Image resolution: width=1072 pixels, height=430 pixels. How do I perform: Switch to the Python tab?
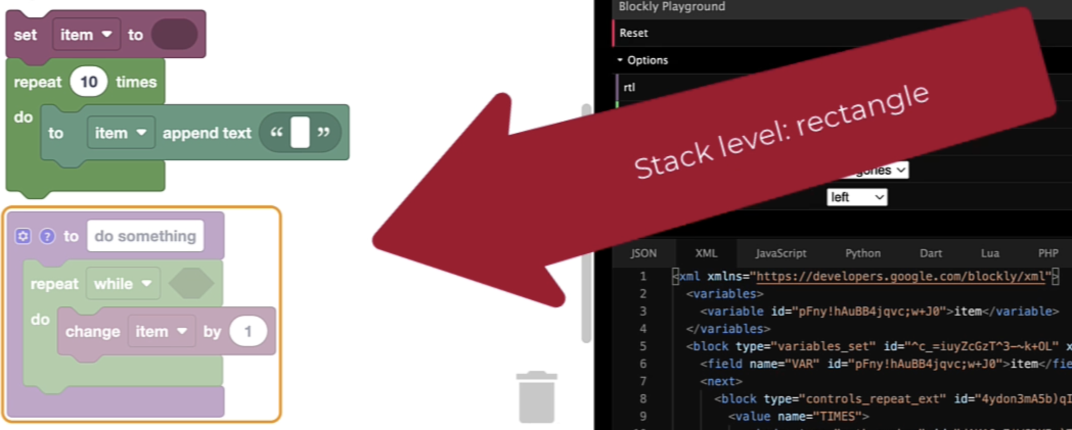click(x=863, y=253)
